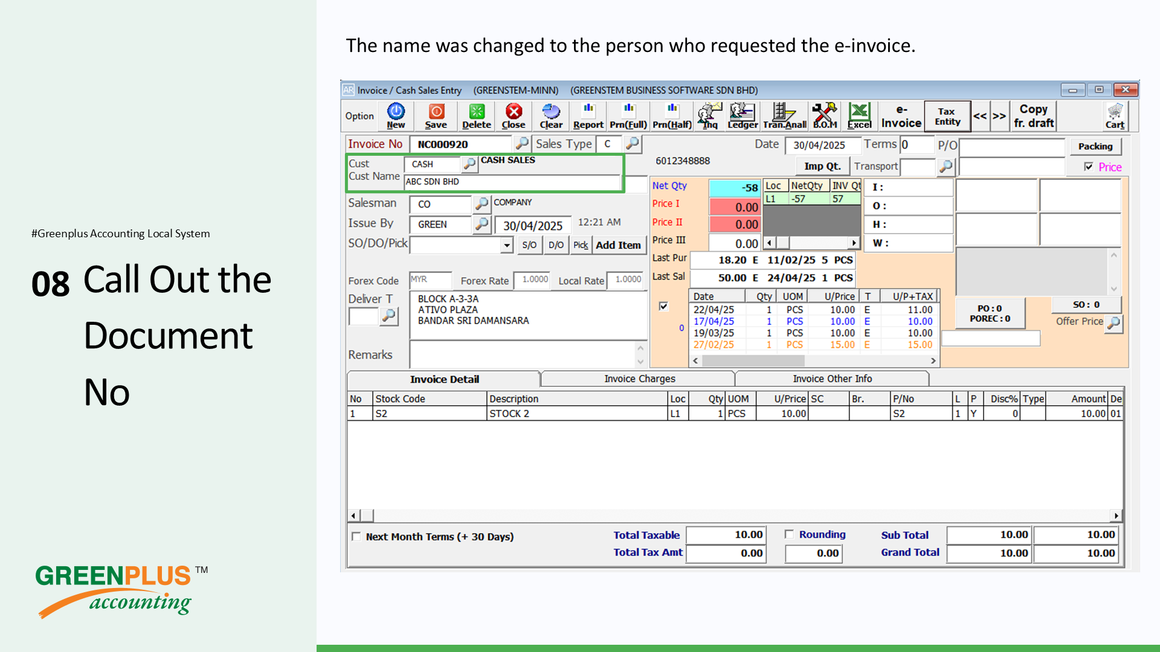Look up Issue By with magnifier icon
The image size is (1160, 652).
[x=482, y=224]
